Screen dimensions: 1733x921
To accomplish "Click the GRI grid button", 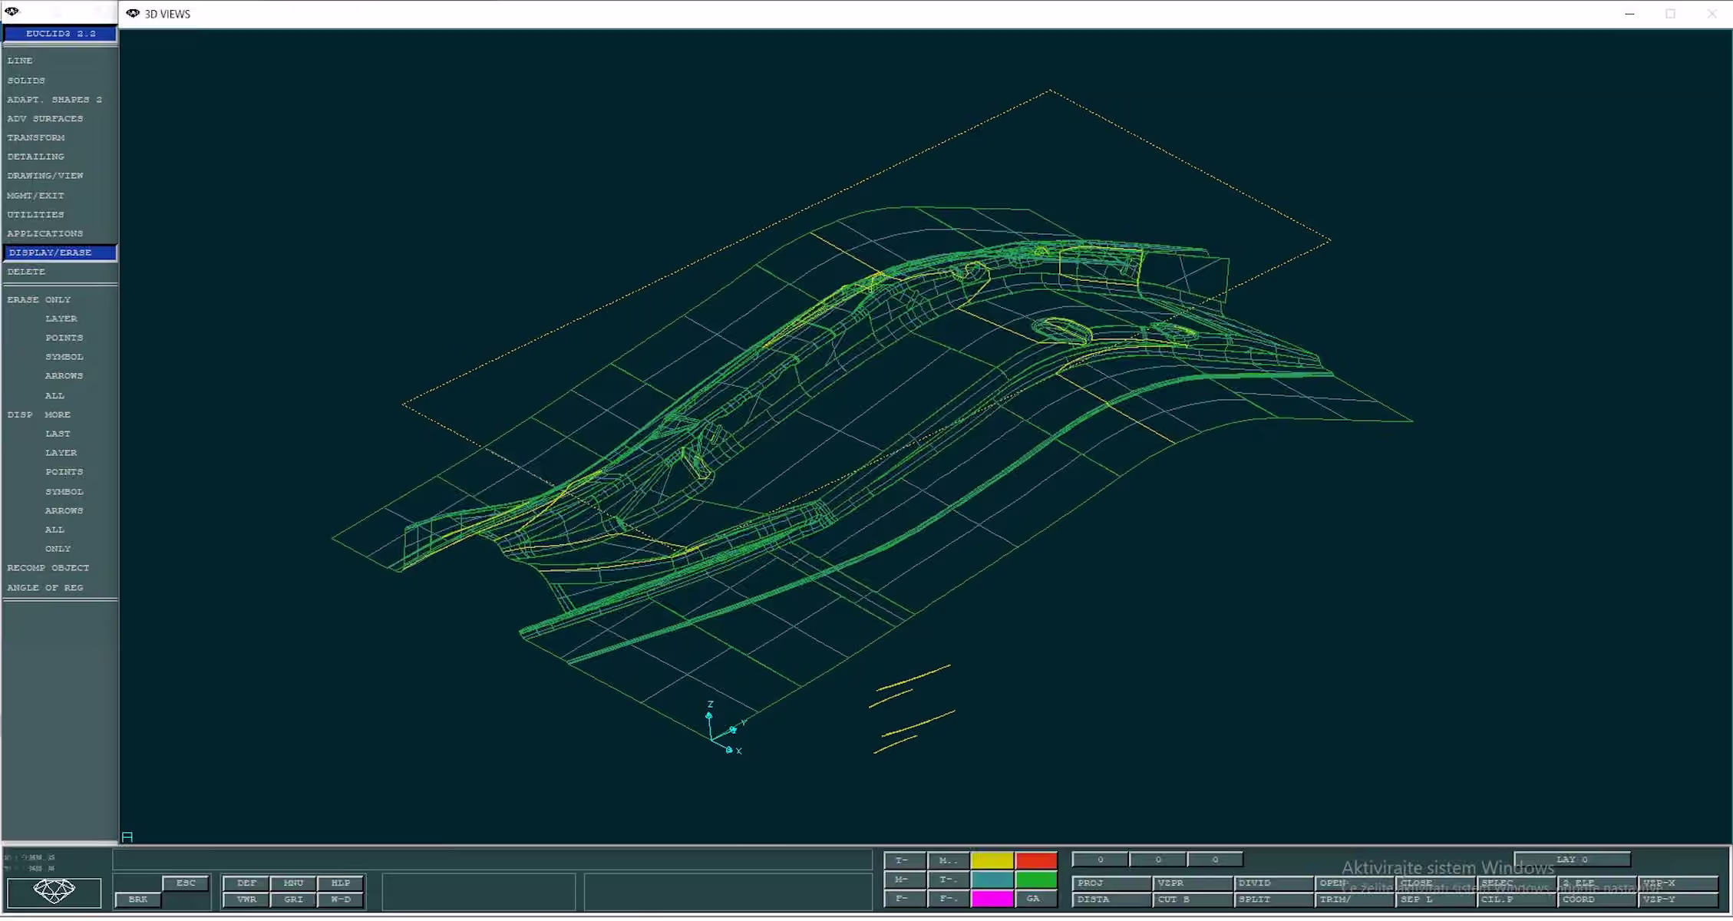I will tap(293, 900).
